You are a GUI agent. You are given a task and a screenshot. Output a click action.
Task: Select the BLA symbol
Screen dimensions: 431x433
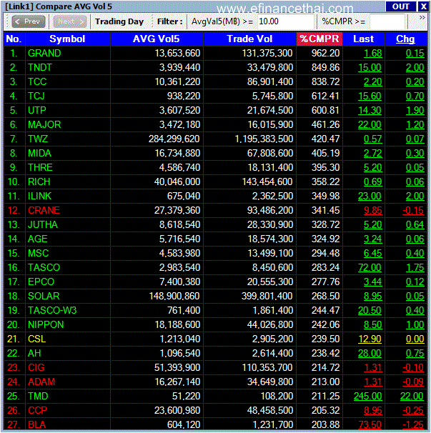36,425
